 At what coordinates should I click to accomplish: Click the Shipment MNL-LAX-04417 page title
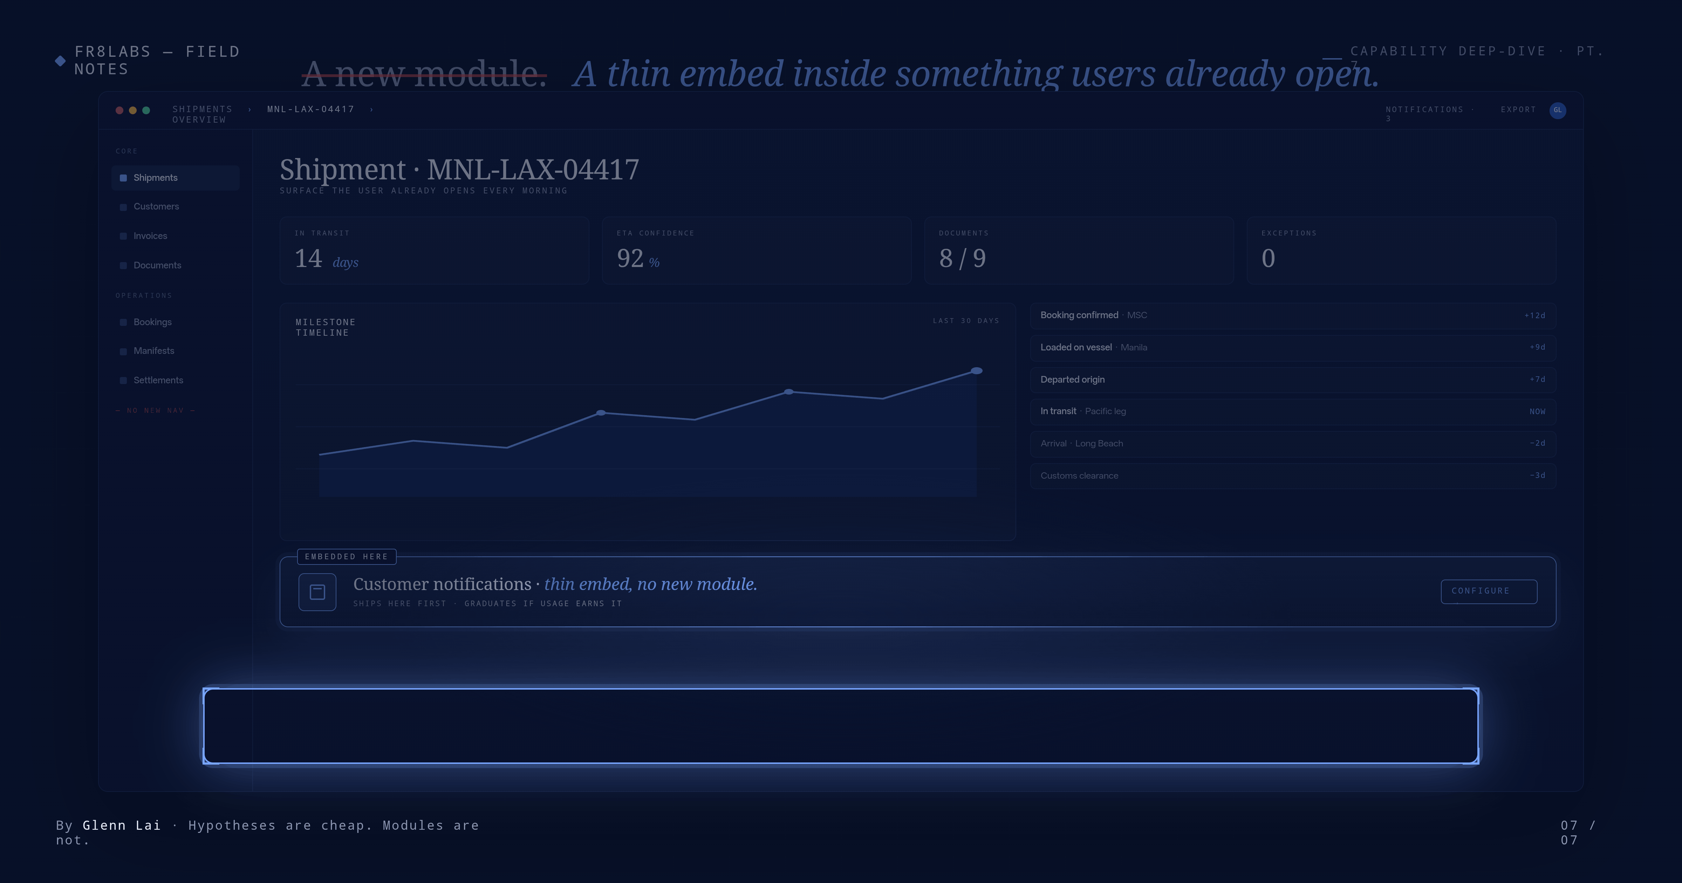(460, 170)
